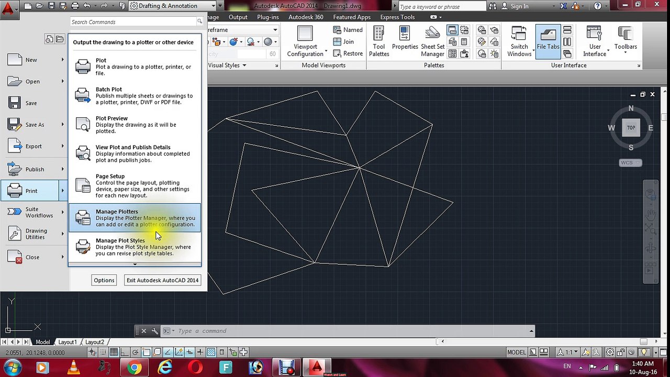Select Drawing Utilities in application menu
Image resolution: width=670 pixels, height=377 pixels.
pos(35,234)
